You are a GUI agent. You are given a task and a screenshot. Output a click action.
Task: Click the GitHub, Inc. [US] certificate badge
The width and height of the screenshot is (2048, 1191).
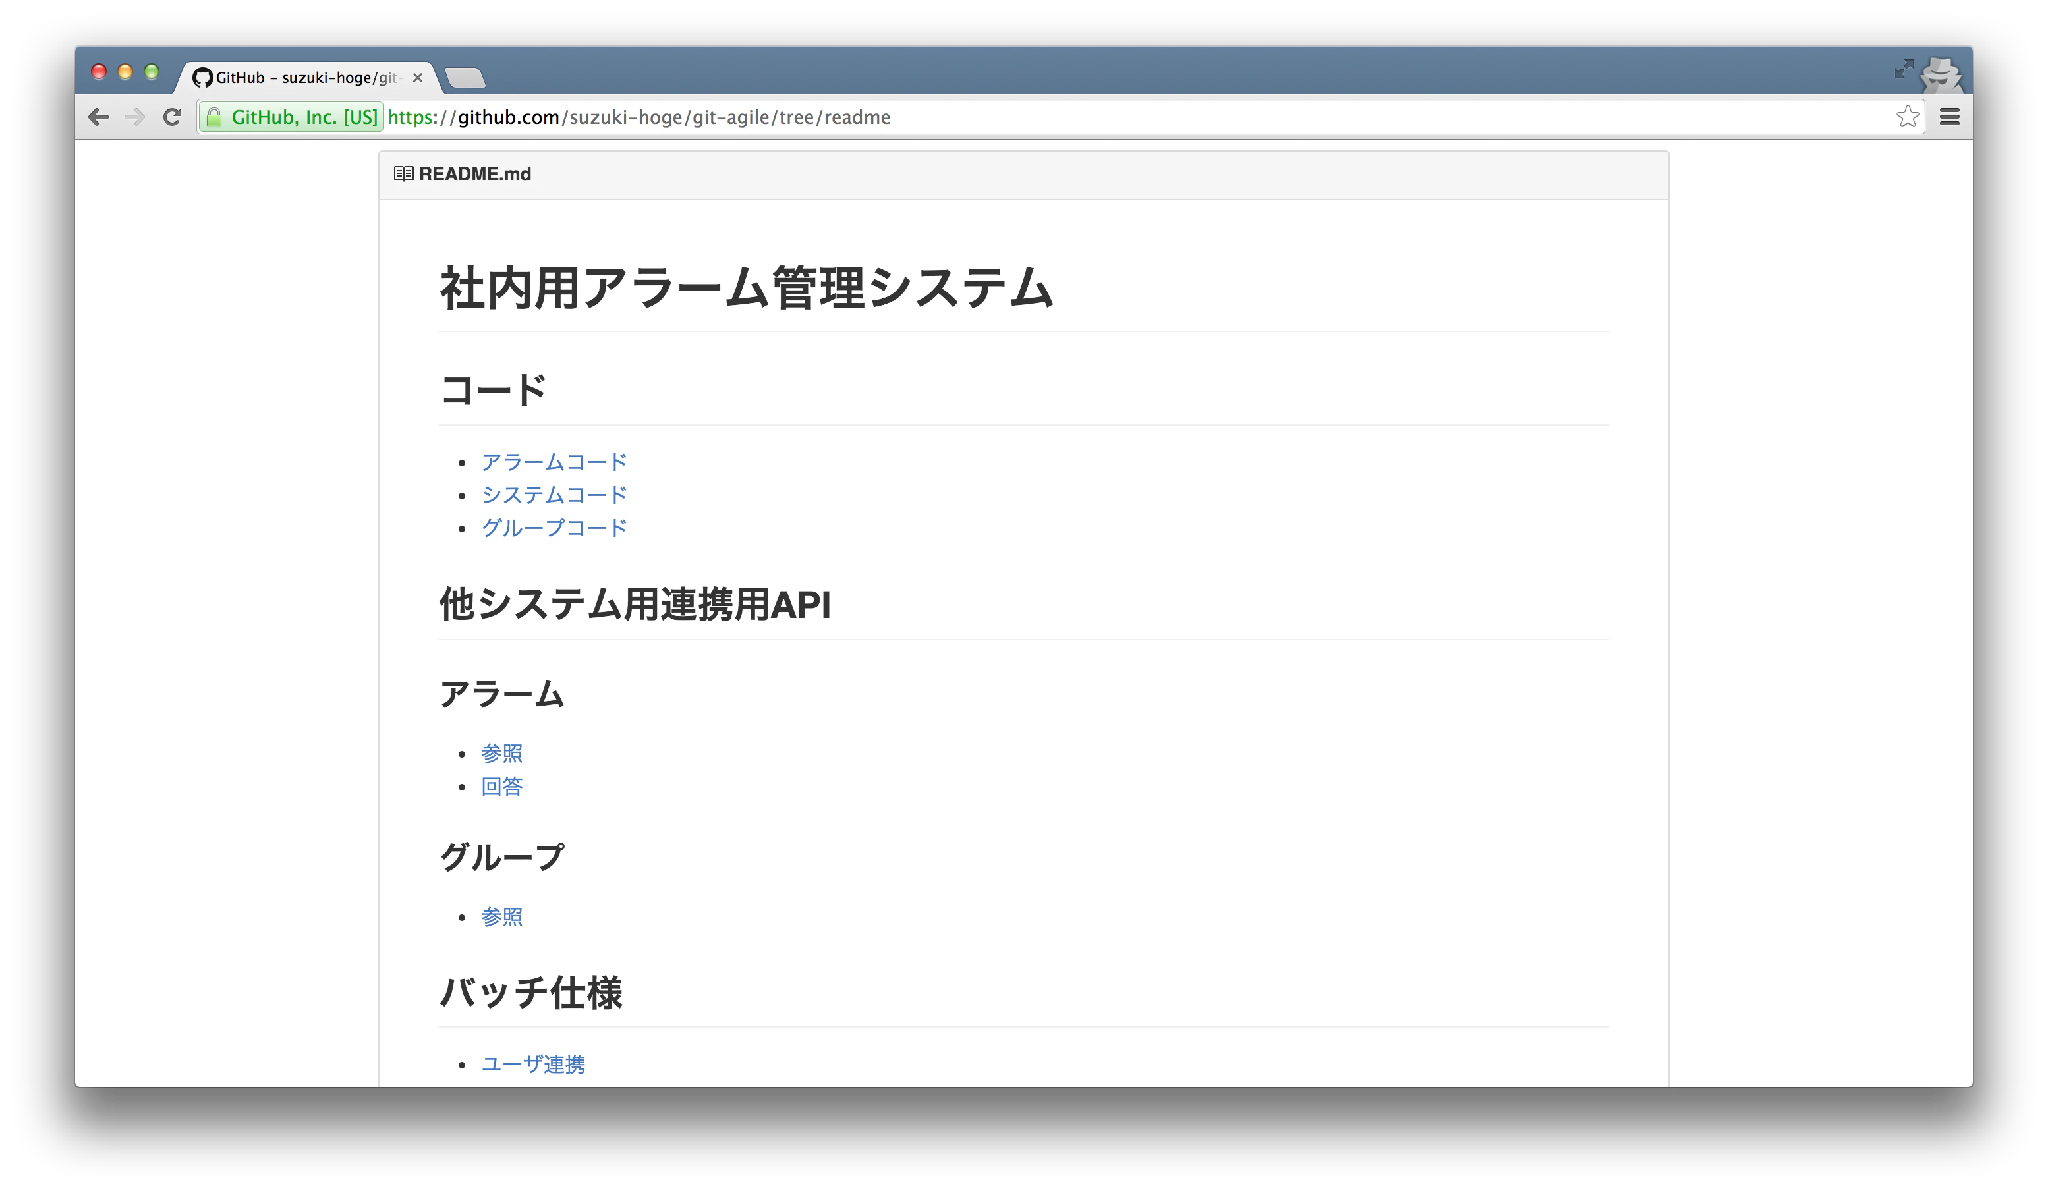(x=293, y=118)
